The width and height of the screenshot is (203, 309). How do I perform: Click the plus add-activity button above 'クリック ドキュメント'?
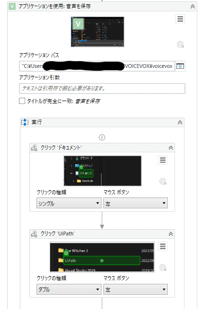(x=102, y=137)
